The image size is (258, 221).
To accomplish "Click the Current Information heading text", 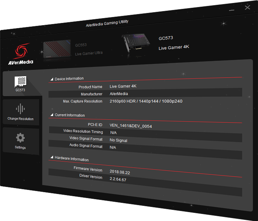I will tap(70, 115).
